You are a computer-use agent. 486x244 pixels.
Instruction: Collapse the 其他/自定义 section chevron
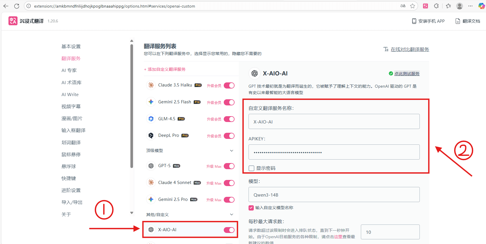pyautogui.click(x=232, y=215)
